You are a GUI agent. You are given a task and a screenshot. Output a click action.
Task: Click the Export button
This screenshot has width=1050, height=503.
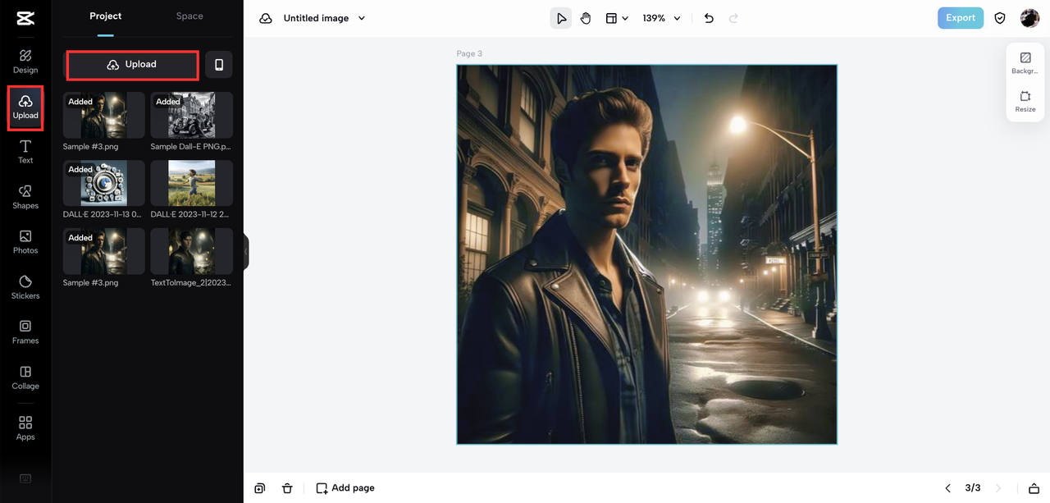click(x=960, y=18)
